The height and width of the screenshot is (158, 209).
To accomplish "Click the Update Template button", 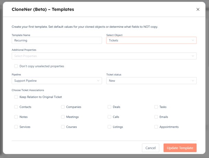I will pos(180,148).
